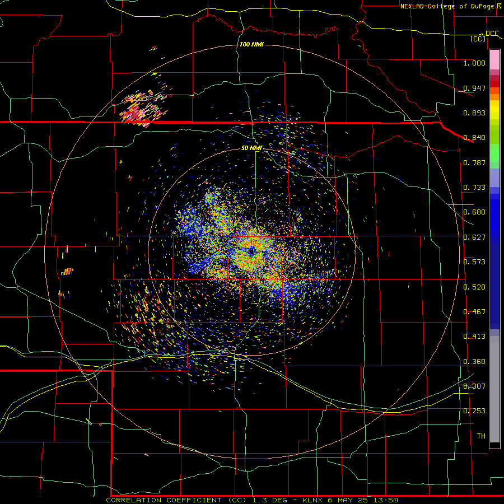Click the DCC label above the color scale
The height and width of the screenshot is (504, 504).
(492, 33)
